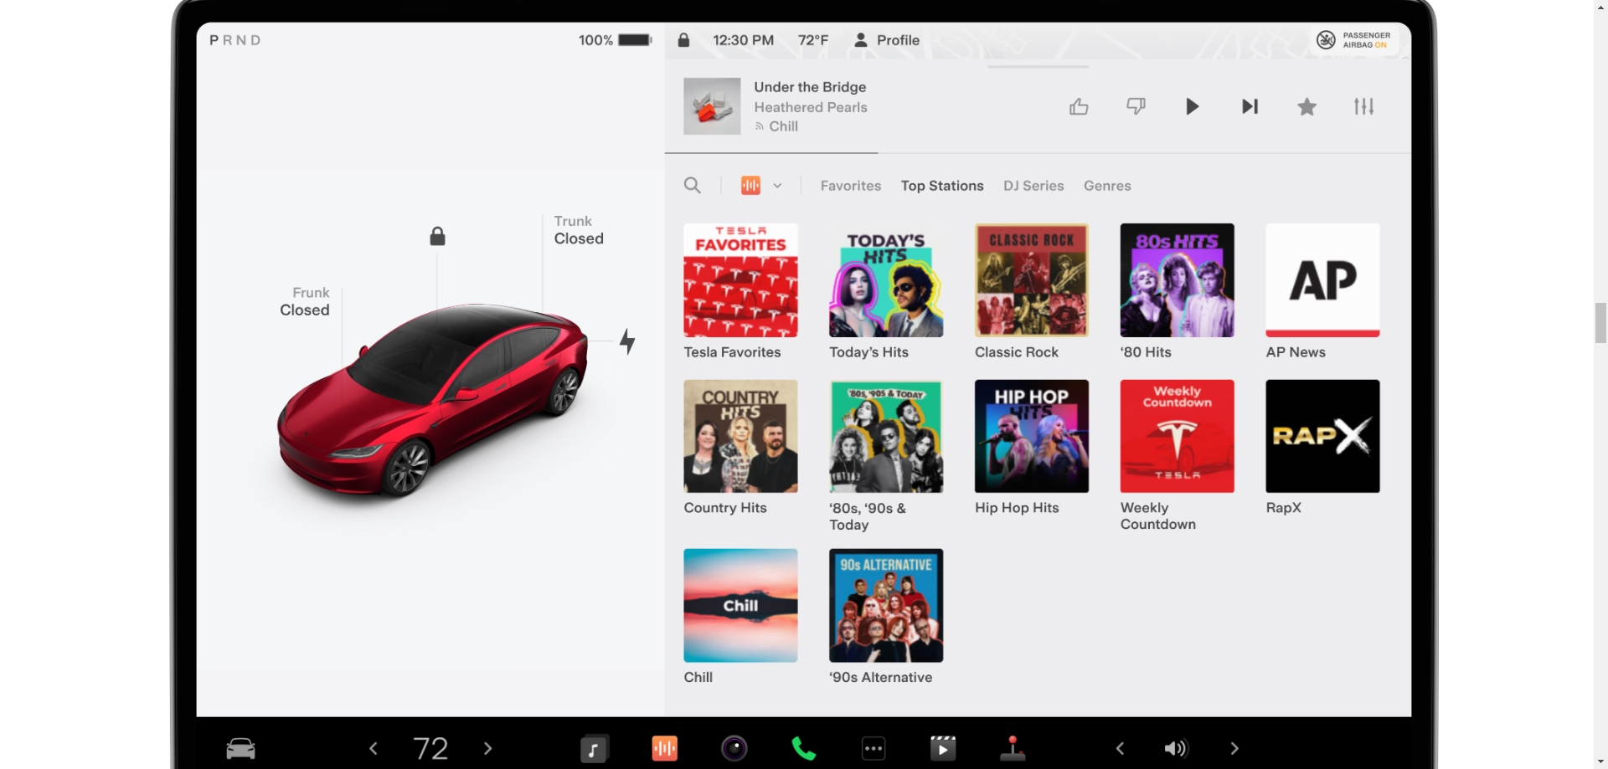Open climate controls via 72 temperature
Image resolution: width=1608 pixels, height=769 pixels.
click(430, 748)
